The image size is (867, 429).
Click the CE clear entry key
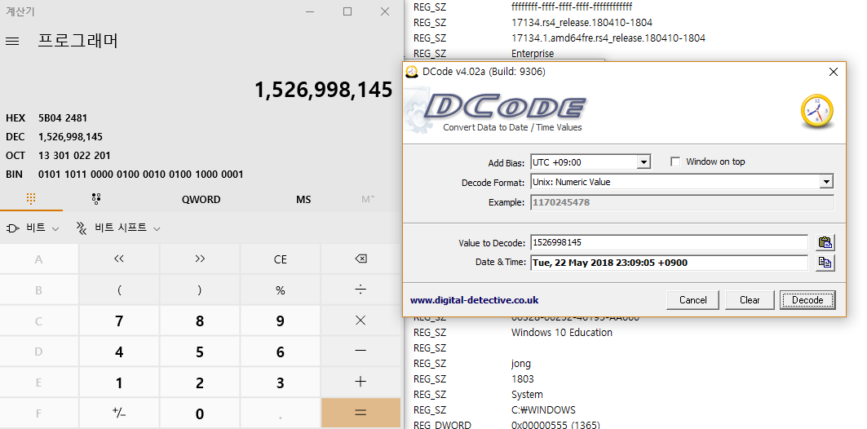click(281, 259)
